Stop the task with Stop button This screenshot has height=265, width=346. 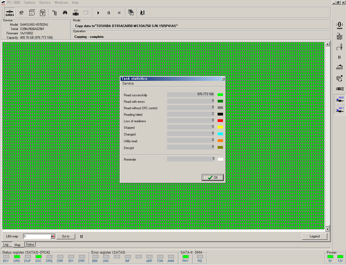[x=119, y=13]
